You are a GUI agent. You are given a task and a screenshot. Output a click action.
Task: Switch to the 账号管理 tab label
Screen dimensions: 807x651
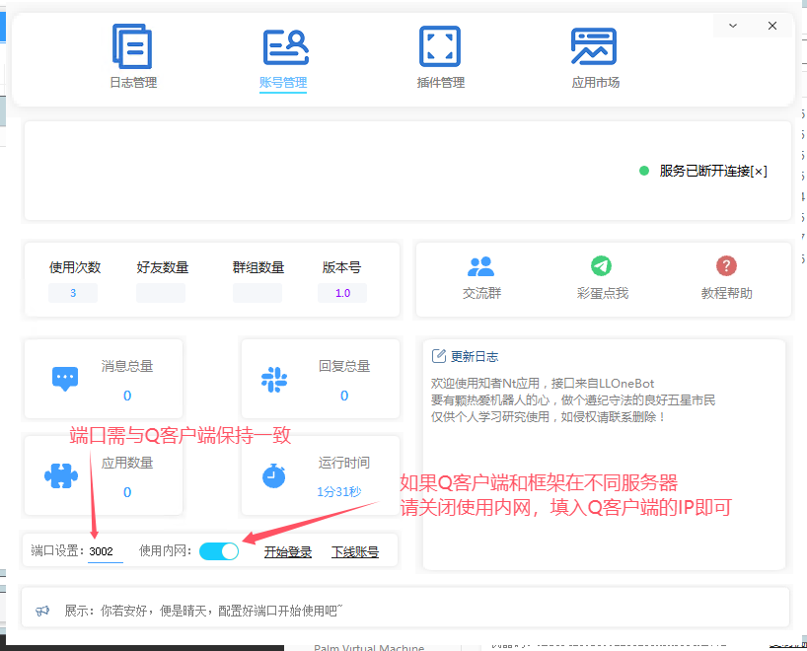pyautogui.click(x=283, y=82)
